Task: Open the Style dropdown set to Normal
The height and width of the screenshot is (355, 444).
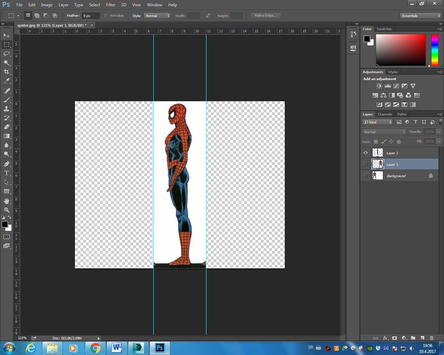Action: tap(157, 16)
